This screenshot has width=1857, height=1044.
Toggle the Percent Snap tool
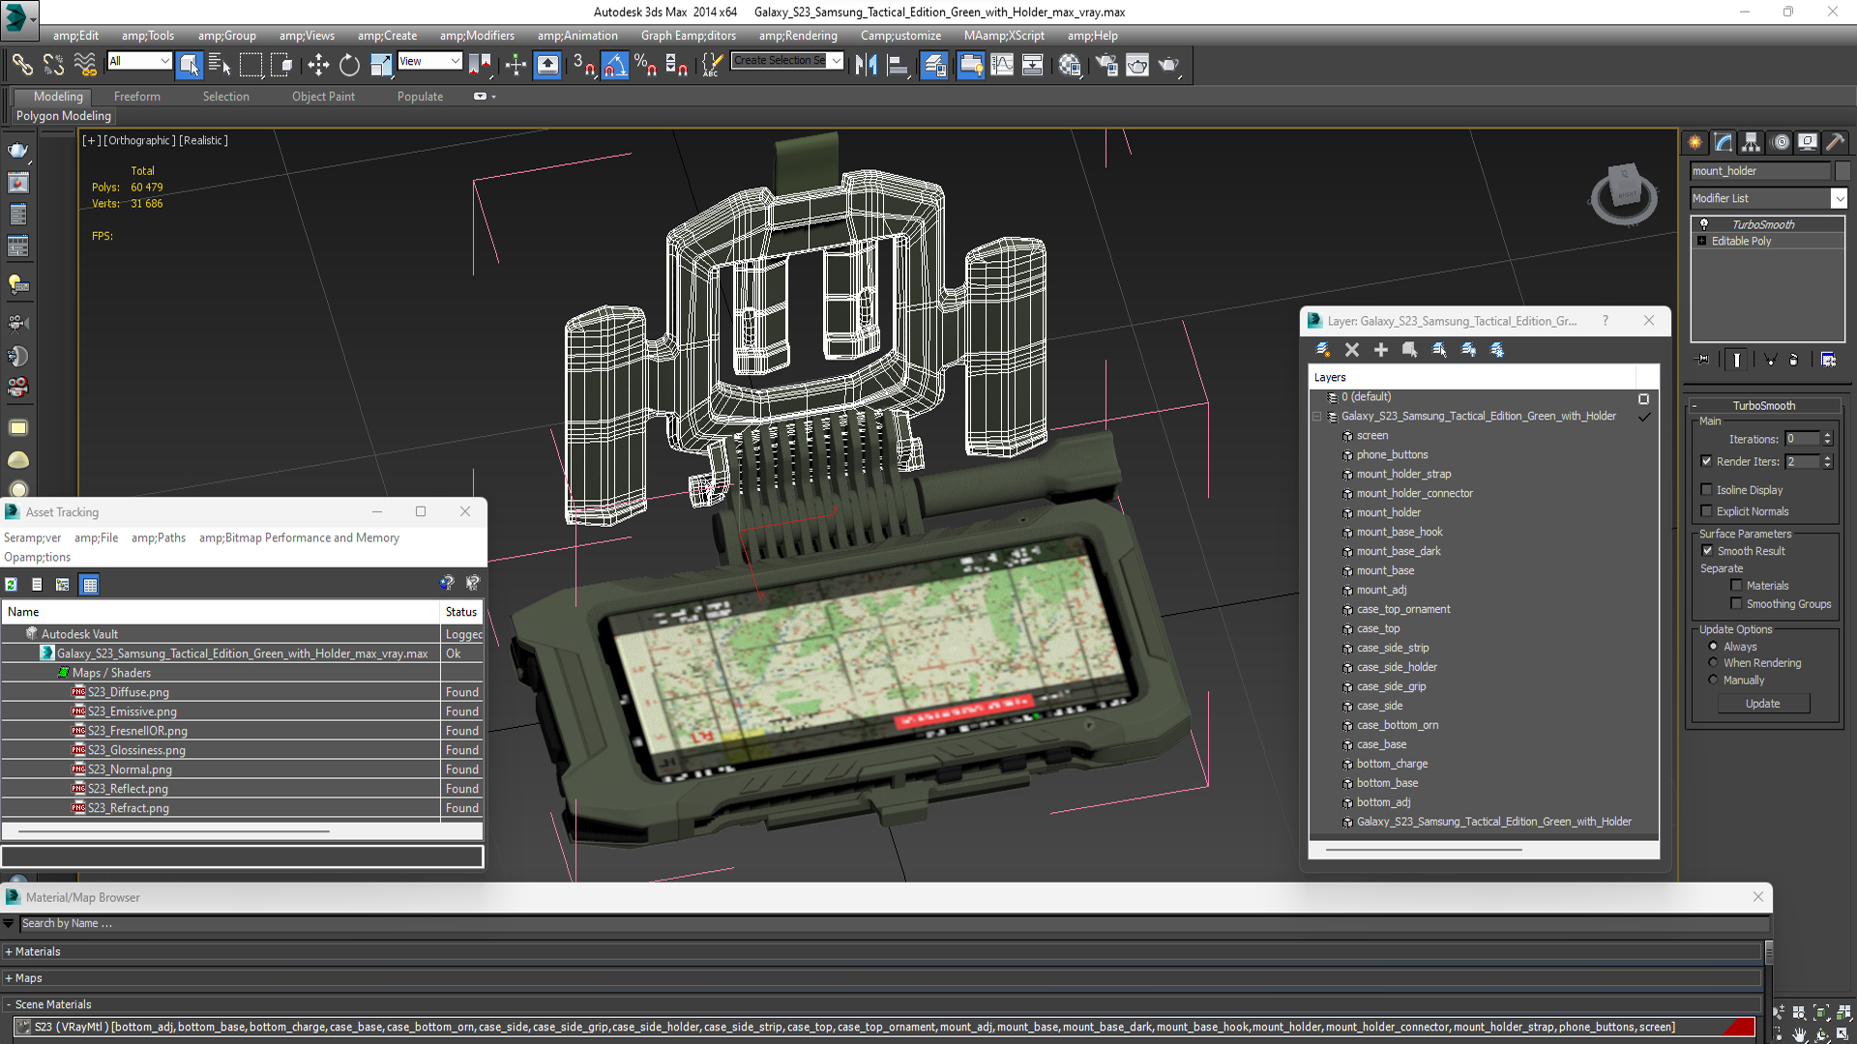click(646, 65)
